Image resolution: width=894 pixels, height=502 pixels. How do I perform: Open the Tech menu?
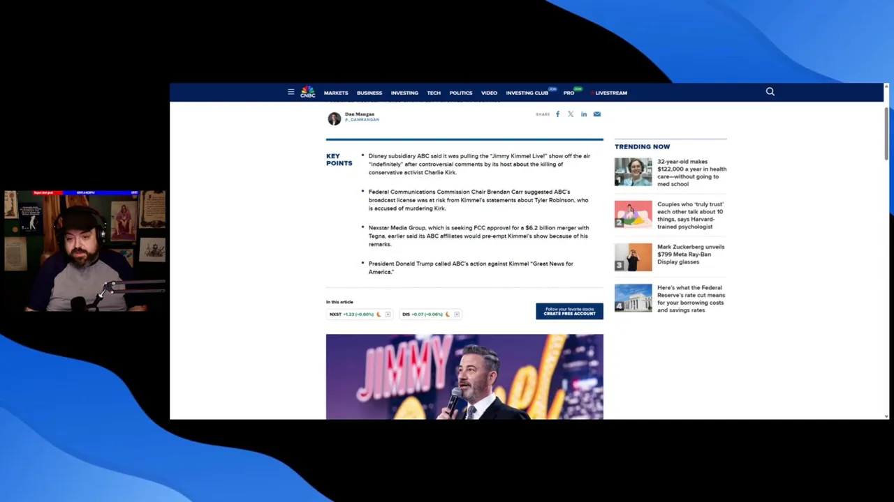[434, 93]
